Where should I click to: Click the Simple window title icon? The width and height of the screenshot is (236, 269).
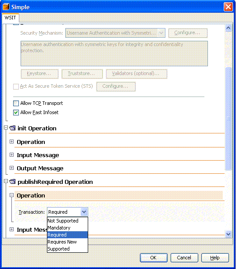[6, 7]
